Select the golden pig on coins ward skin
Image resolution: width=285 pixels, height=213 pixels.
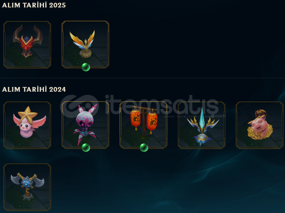coord(260,125)
